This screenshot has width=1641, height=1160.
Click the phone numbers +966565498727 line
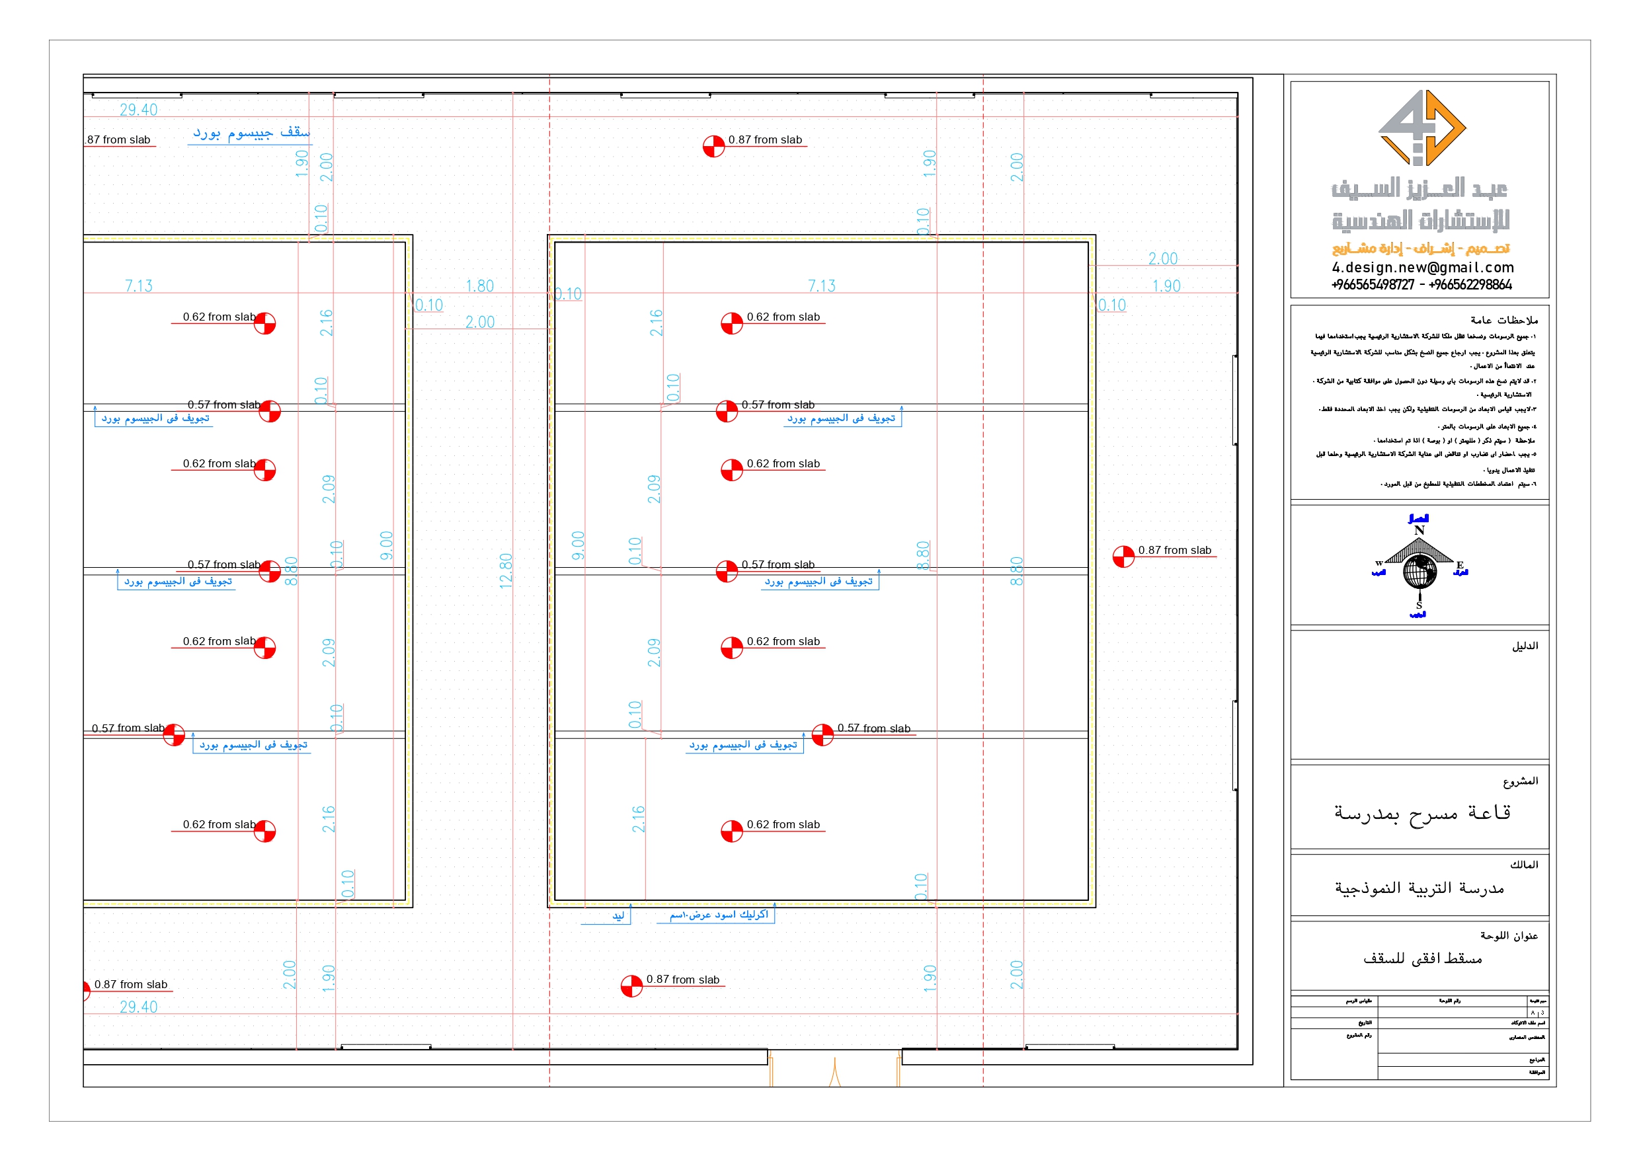(x=1421, y=284)
